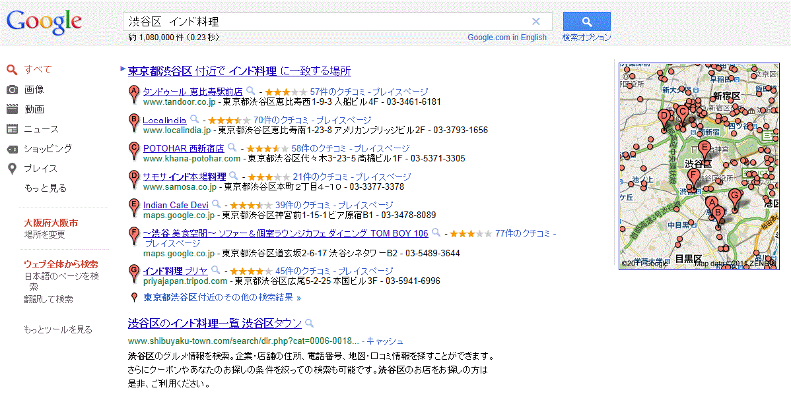This screenshot has height=394, width=791.
Task: Switch to ニュース search
Action: [42, 129]
